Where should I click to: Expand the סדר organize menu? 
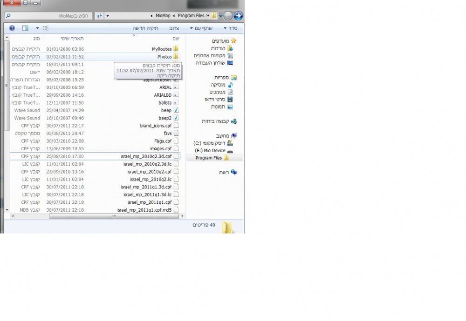click(231, 28)
